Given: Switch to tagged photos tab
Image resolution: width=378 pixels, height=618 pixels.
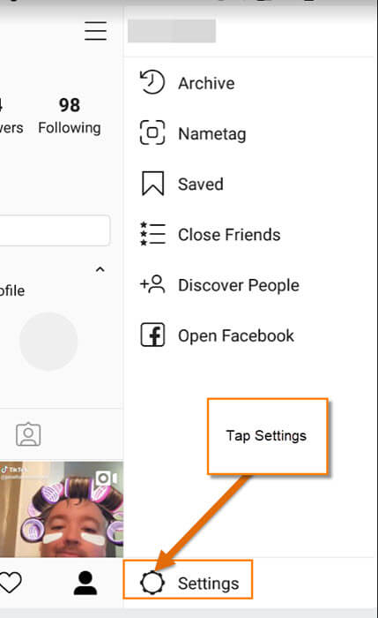Looking at the screenshot, I should pos(28,434).
